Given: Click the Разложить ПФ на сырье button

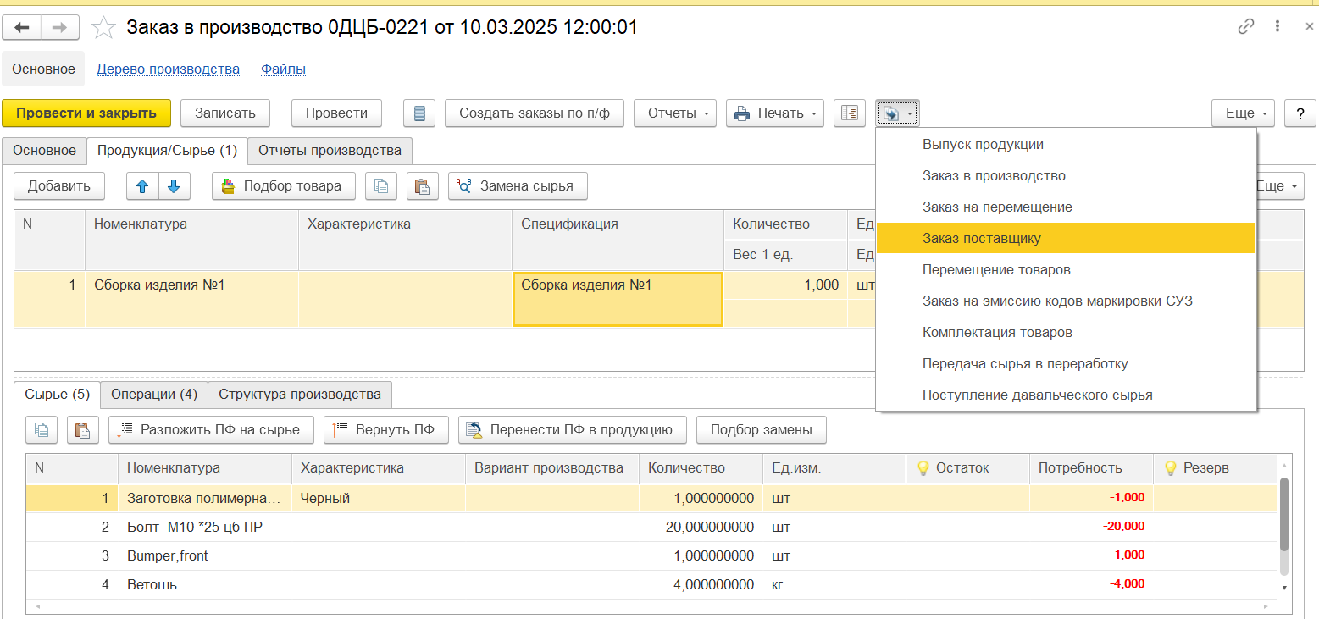Looking at the screenshot, I should click(211, 430).
